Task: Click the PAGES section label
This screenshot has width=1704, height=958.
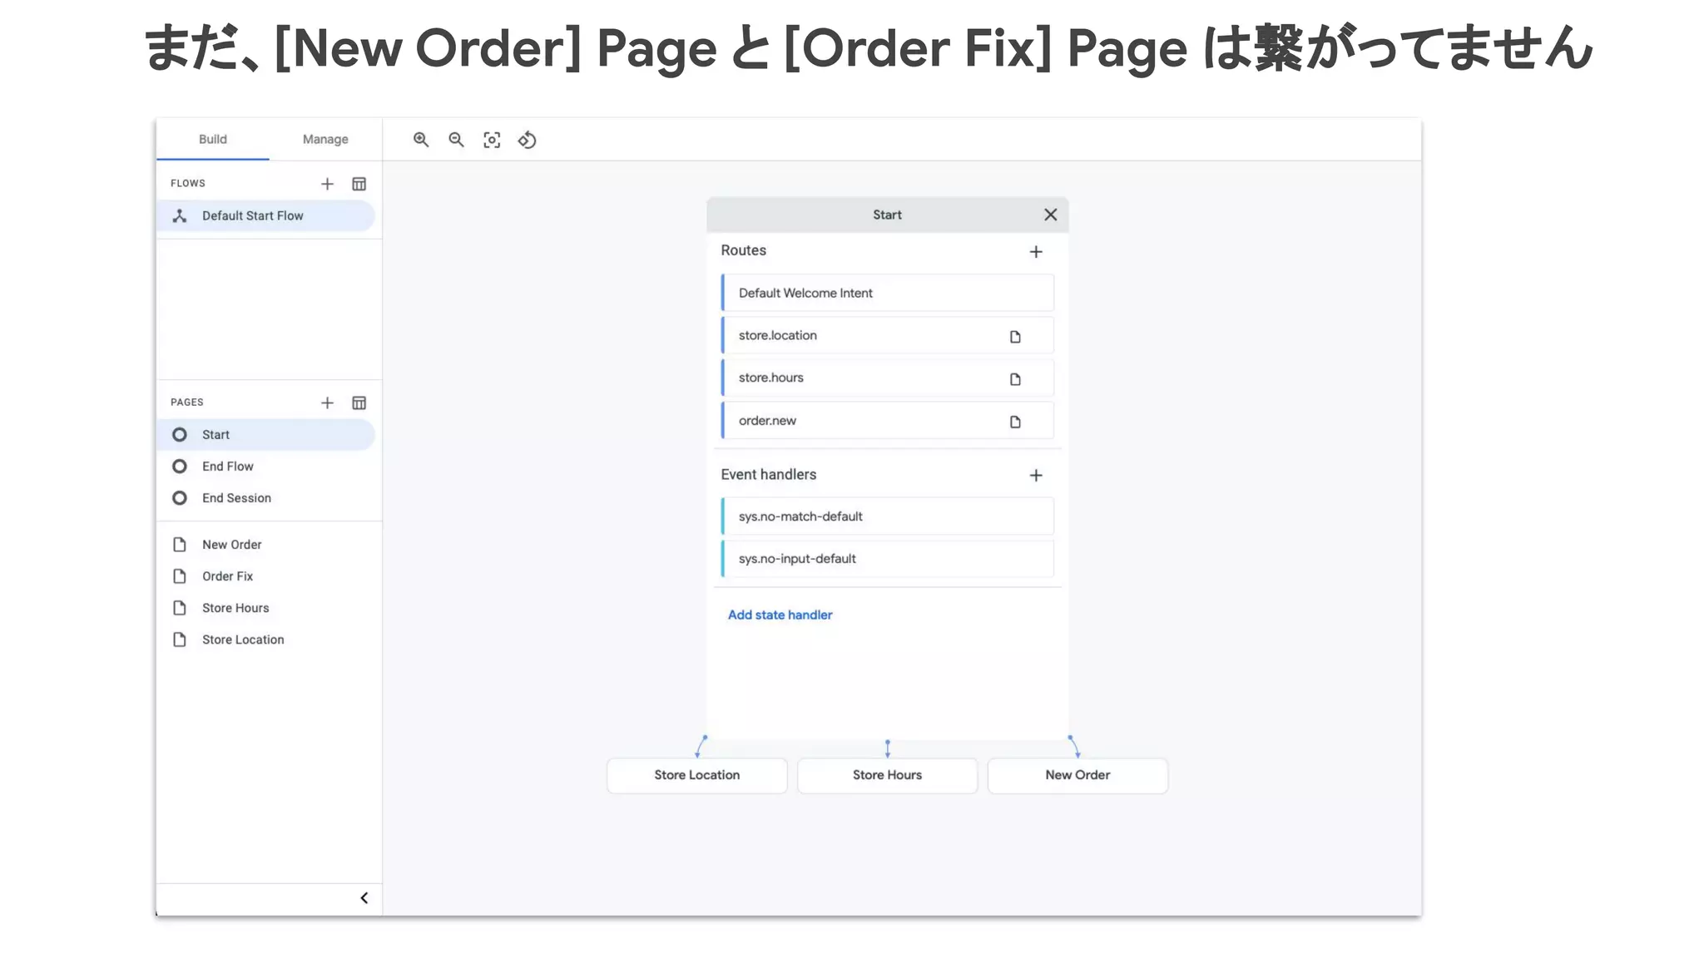Action: pyautogui.click(x=187, y=402)
